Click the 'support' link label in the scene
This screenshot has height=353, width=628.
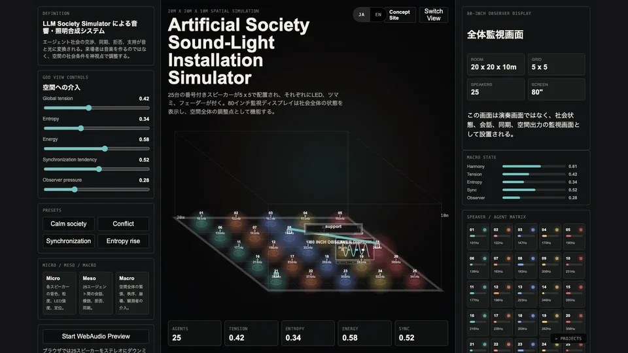[x=333, y=227]
